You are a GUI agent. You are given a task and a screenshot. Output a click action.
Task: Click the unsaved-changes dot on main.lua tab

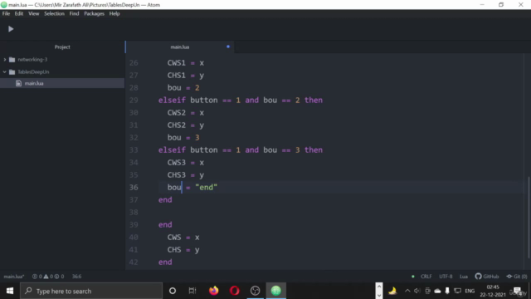point(228,47)
